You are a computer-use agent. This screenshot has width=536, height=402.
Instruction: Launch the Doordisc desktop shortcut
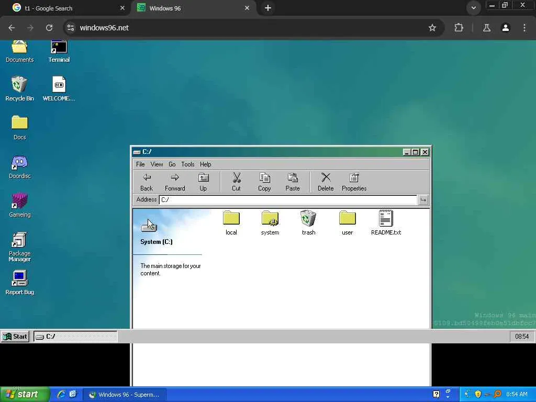(x=19, y=166)
